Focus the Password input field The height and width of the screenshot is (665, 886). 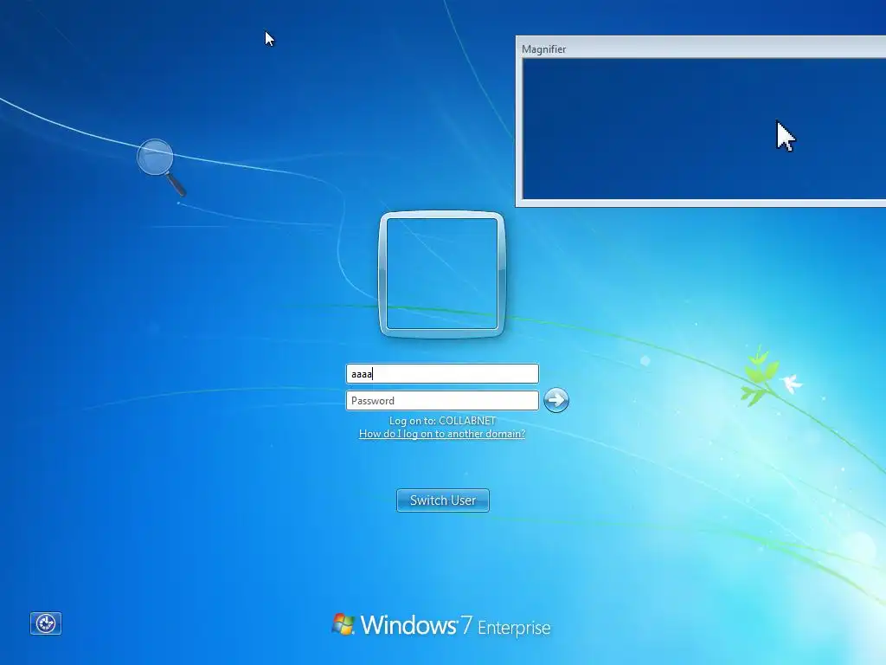coord(442,400)
